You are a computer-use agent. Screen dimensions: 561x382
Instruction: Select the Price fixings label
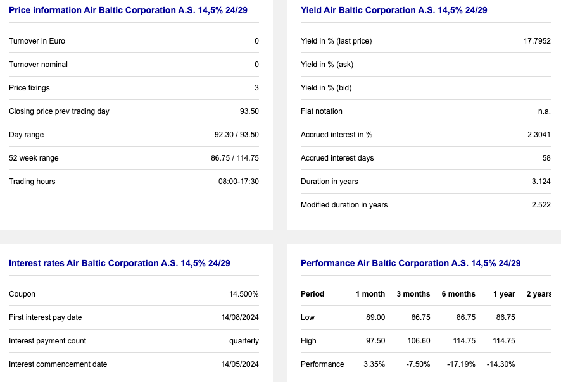29,88
